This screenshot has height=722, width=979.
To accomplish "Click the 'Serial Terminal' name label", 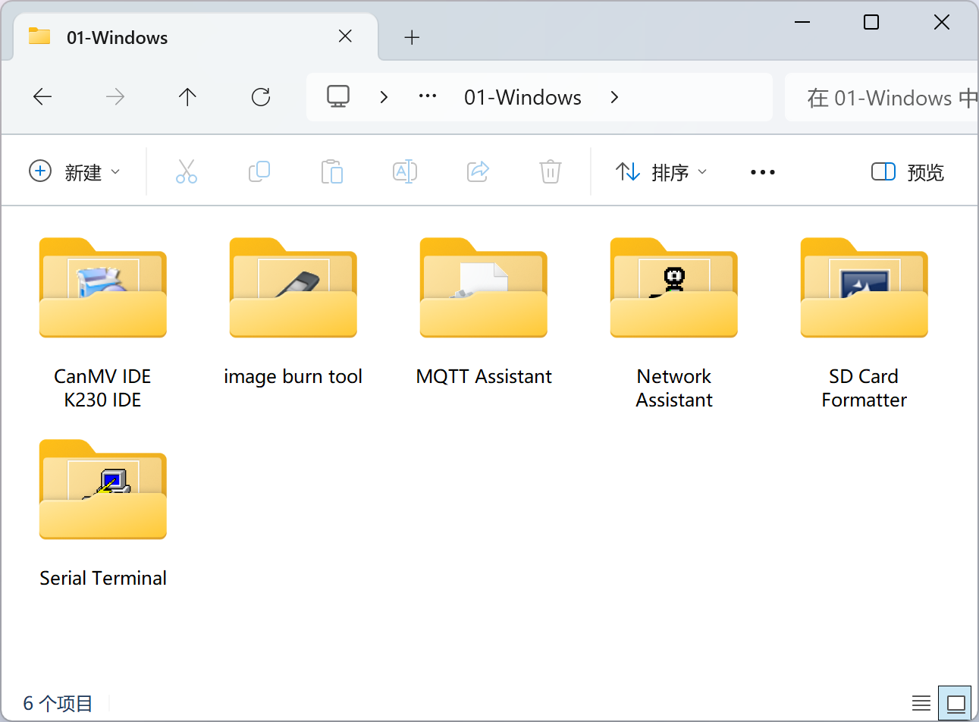I will pos(103,578).
